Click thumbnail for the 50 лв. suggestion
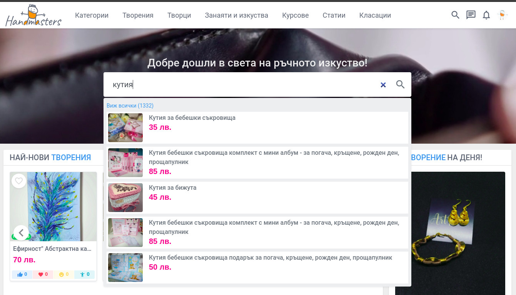This screenshot has width=516, height=295. click(x=125, y=268)
